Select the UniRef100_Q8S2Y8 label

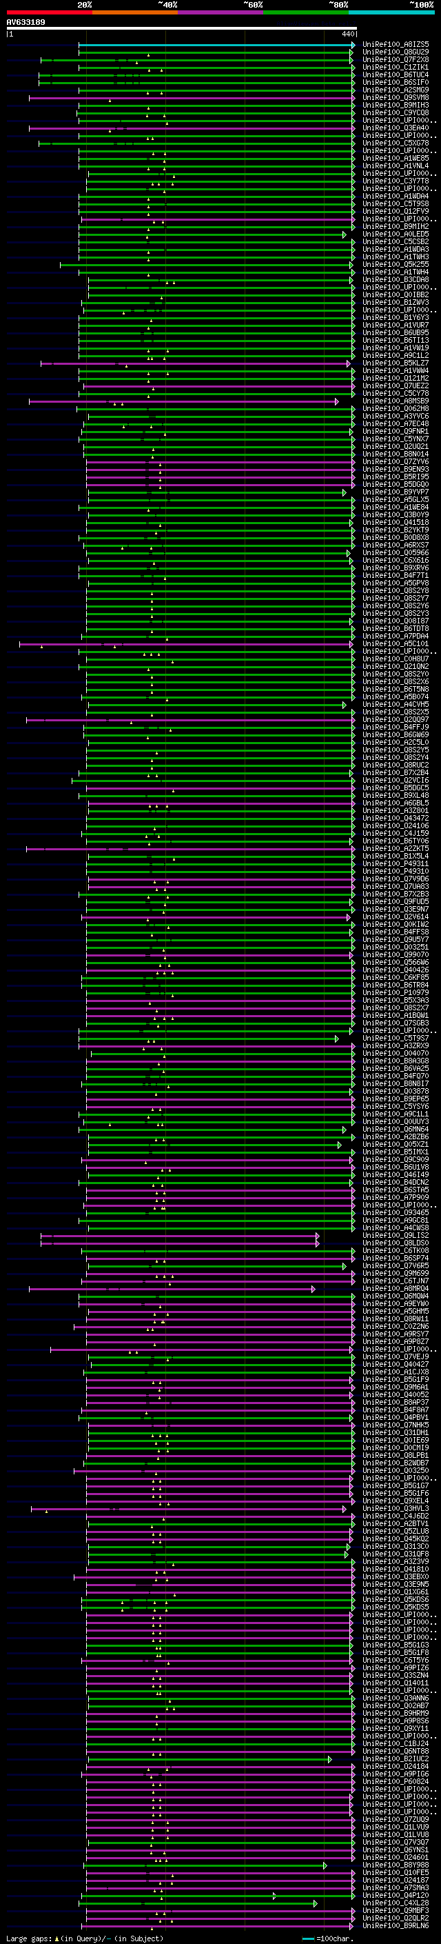tap(396, 591)
